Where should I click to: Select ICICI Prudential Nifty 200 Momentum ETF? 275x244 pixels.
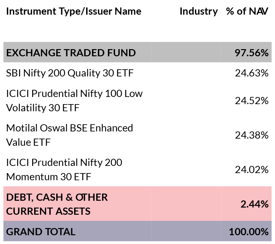64,169
